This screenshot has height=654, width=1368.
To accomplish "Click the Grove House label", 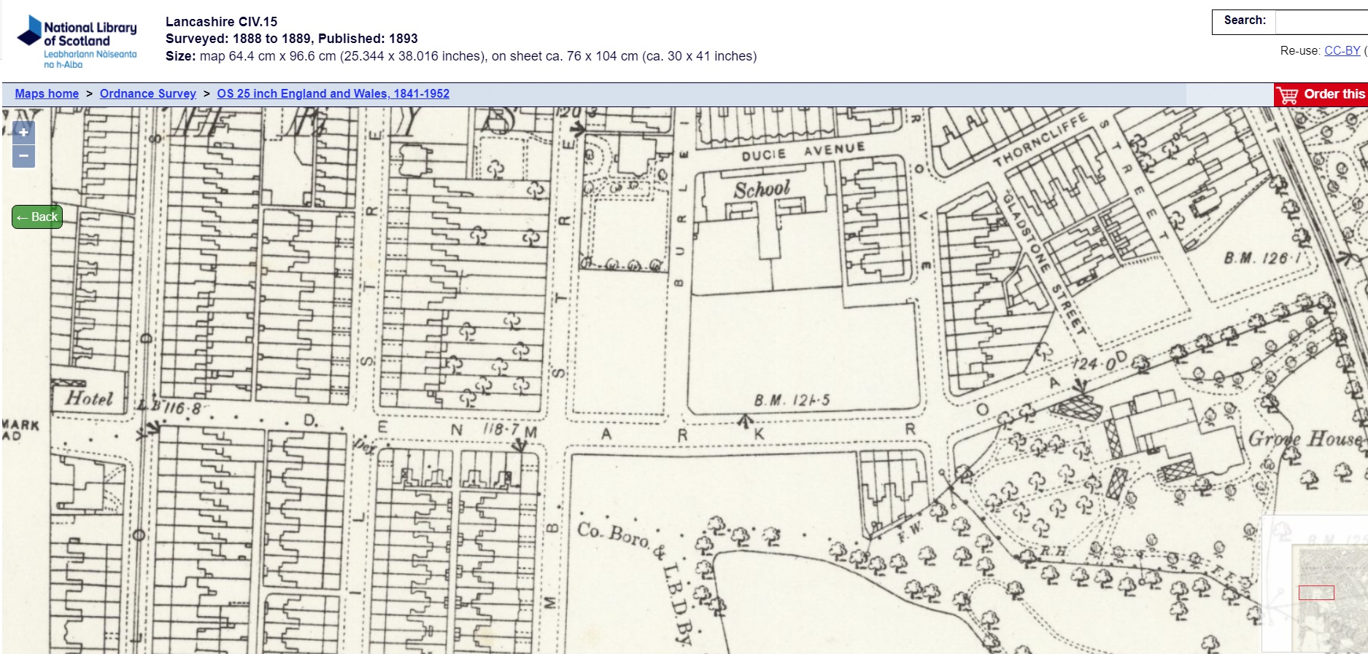I will point(1305,439).
